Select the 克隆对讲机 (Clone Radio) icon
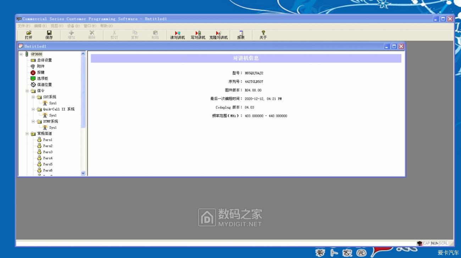The height and width of the screenshot is (258, 461). 218,34
